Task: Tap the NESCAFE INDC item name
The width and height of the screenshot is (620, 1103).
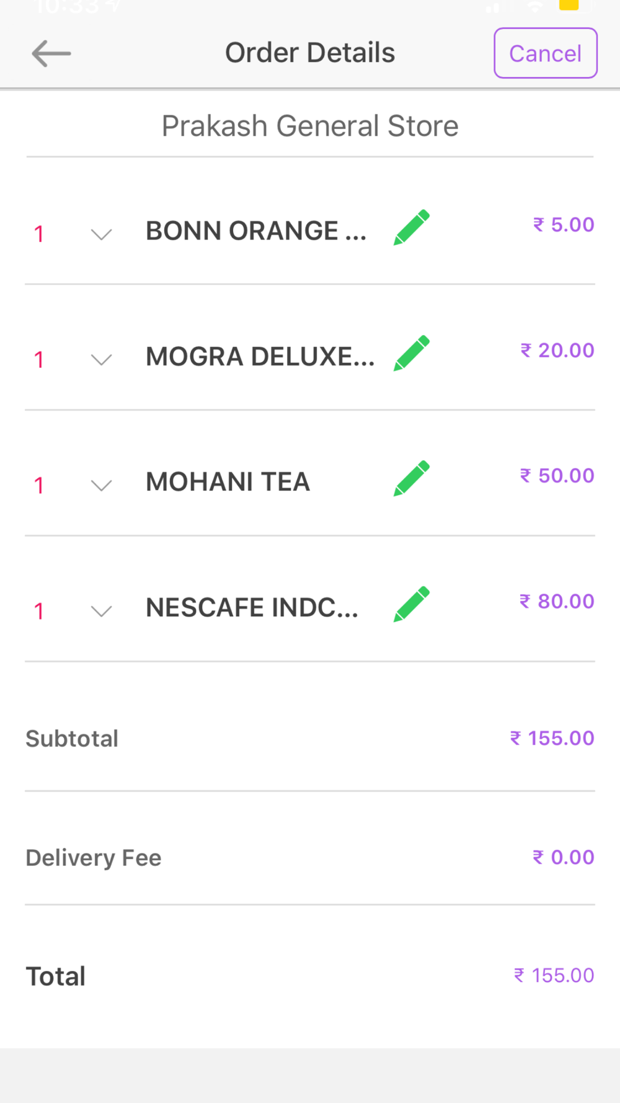Action: coord(252,608)
